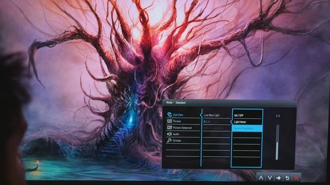Image resolution: width=330 pixels, height=185 pixels.
Task: Exit the OSD with red X
Action: pyautogui.click(x=296, y=178)
